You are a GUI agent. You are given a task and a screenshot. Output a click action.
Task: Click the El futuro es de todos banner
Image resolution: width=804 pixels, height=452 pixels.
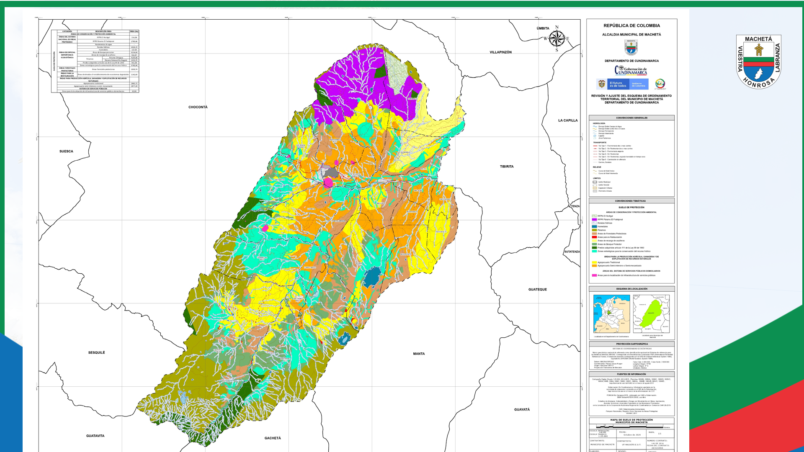click(x=618, y=84)
